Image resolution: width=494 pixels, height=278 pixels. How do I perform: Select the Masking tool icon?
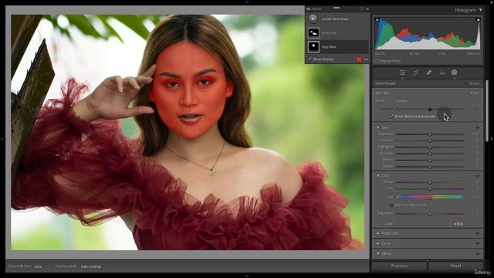point(455,73)
